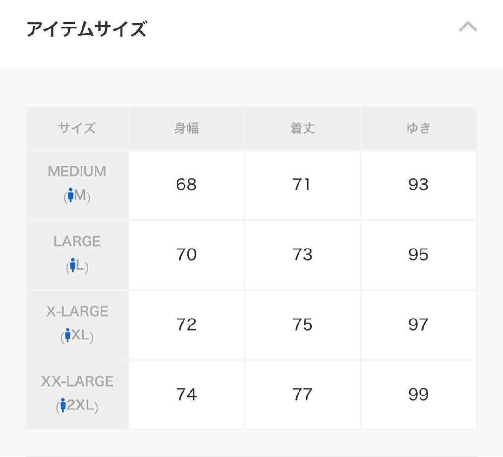
Task: Click the X-LARGE ゆき value 97
Action: click(x=418, y=325)
